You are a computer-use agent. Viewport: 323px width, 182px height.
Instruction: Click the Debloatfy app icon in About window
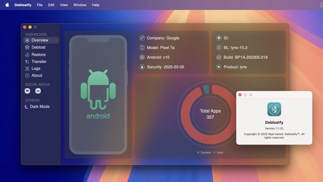[274, 109]
